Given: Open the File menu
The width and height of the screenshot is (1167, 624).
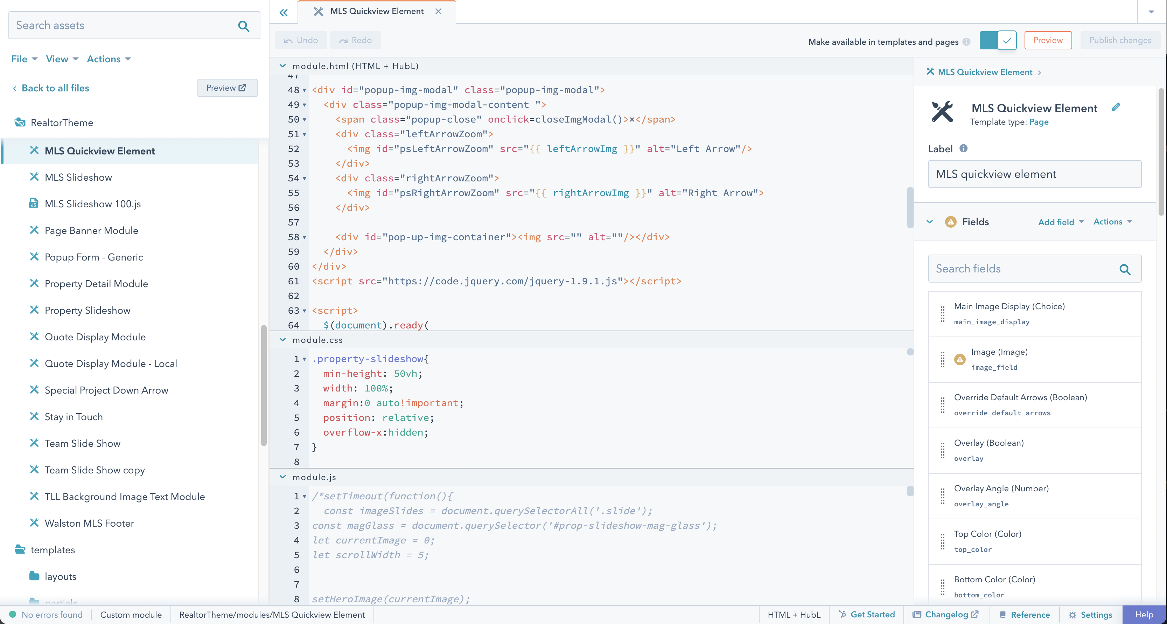Looking at the screenshot, I should [x=24, y=59].
